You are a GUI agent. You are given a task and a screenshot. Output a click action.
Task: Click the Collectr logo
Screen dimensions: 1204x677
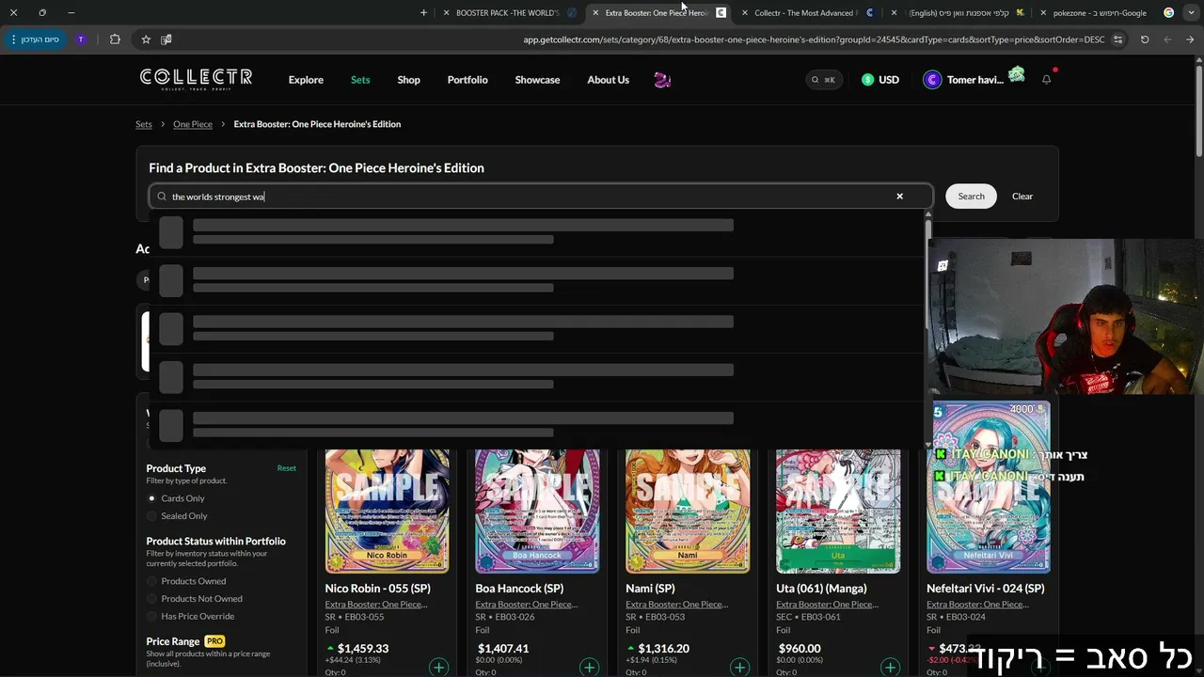[196, 79]
